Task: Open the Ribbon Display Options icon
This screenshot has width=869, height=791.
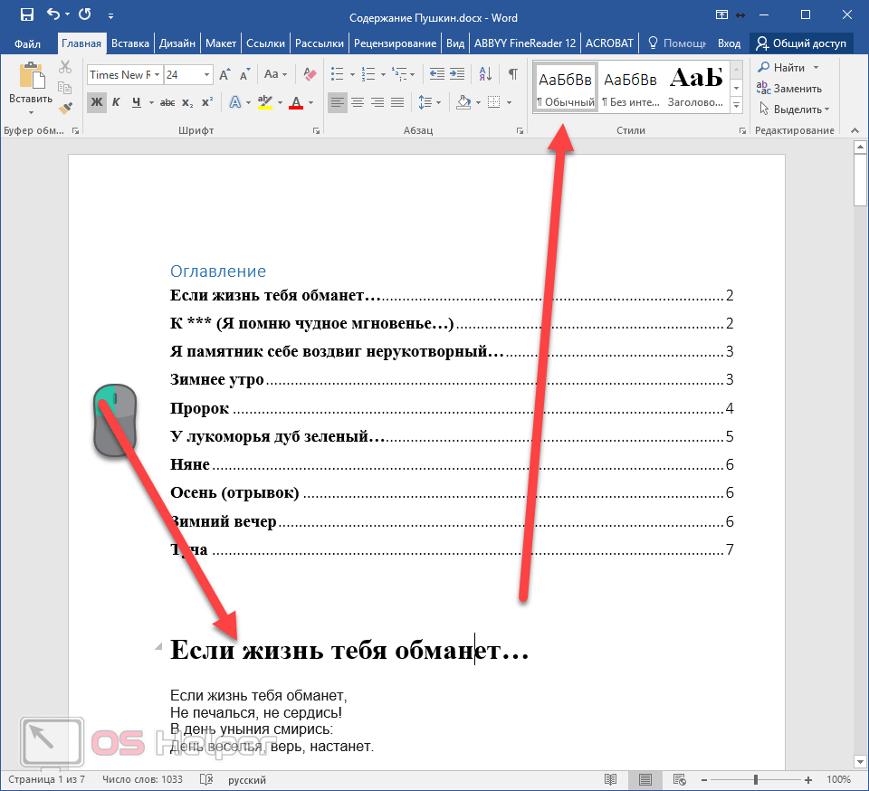Action: click(x=721, y=15)
